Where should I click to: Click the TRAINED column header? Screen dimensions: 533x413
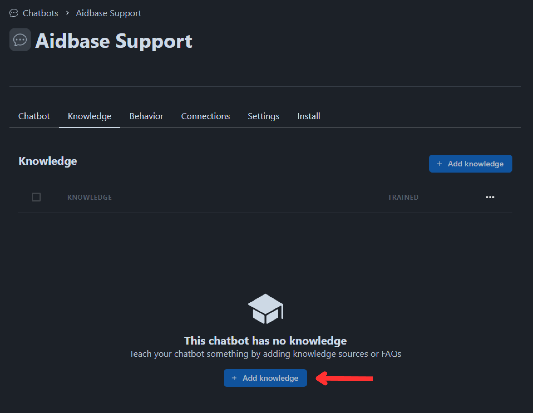403,197
